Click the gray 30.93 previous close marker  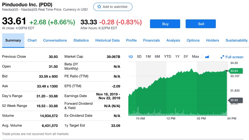pyautogui.click(x=236, y=100)
